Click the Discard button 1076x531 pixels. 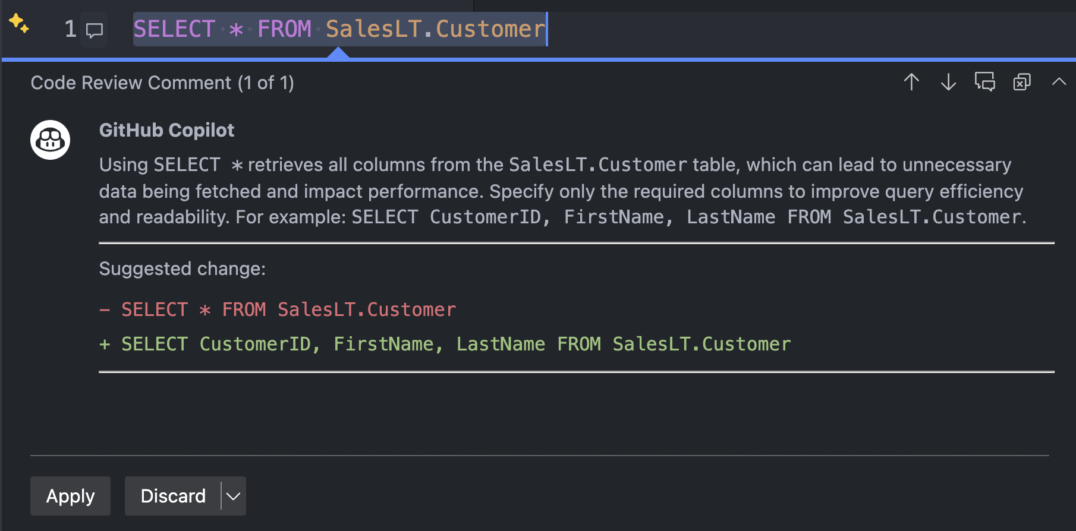(x=173, y=495)
